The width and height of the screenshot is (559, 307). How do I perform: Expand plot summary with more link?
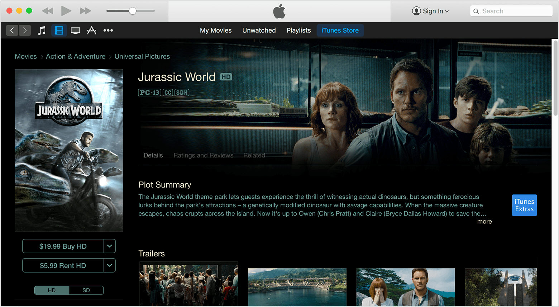pos(484,222)
